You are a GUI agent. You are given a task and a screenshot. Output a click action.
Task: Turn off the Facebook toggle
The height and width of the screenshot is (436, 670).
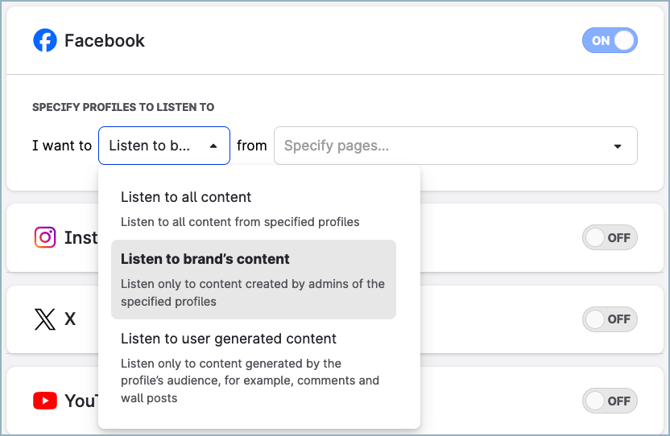(610, 40)
